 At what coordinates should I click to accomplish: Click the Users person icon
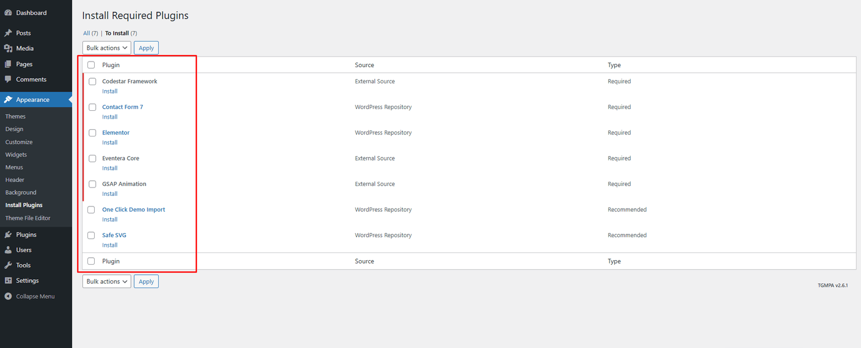(x=8, y=250)
